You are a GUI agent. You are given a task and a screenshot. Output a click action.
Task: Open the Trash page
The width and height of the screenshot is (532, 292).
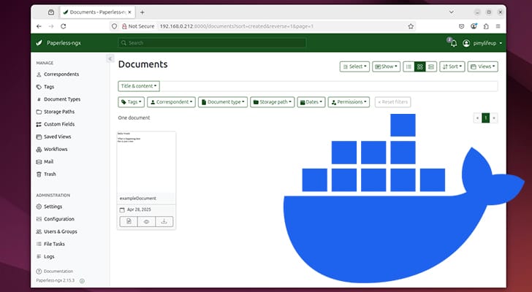[x=46, y=174]
